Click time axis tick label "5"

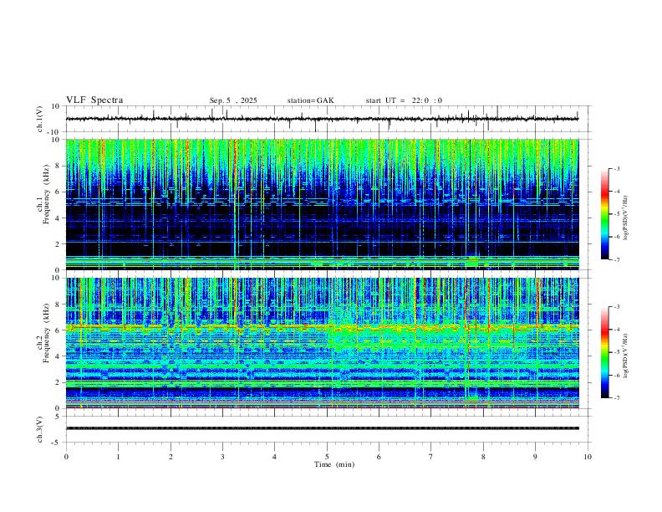(327, 457)
